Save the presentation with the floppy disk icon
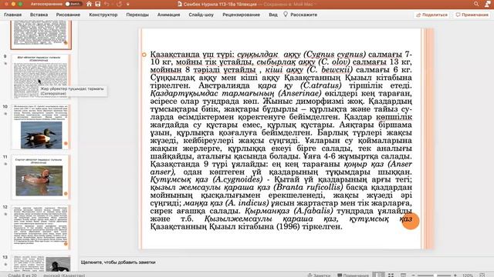 click(98, 4)
